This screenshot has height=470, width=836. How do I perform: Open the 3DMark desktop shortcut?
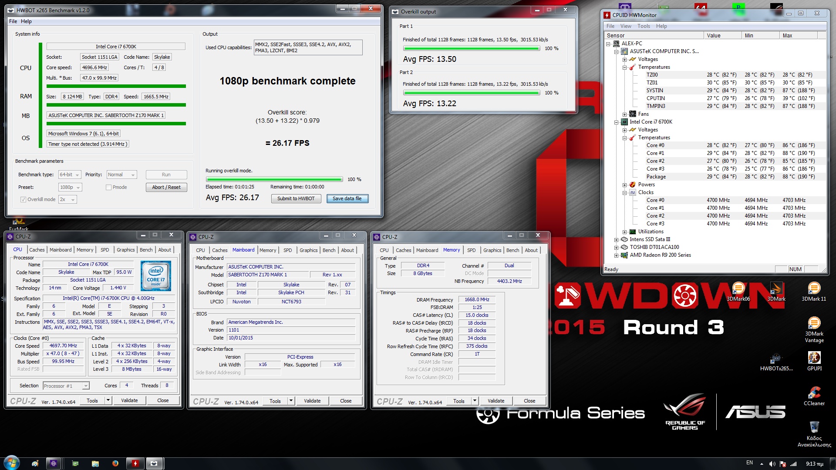(x=776, y=292)
